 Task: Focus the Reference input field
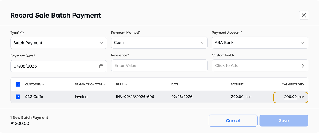159,65
